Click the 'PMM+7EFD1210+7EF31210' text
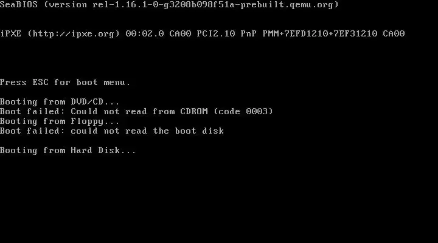The width and height of the screenshot is (438, 243). pyautogui.click(x=320, y=34)
